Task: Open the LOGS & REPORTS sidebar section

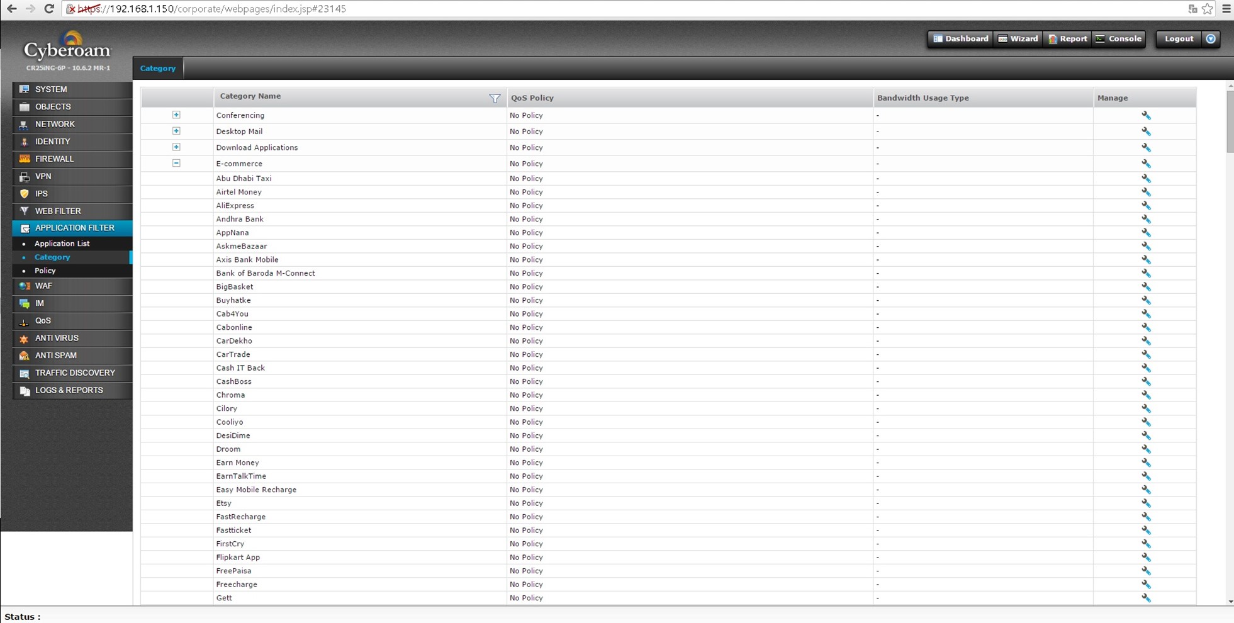Action: 72,390
